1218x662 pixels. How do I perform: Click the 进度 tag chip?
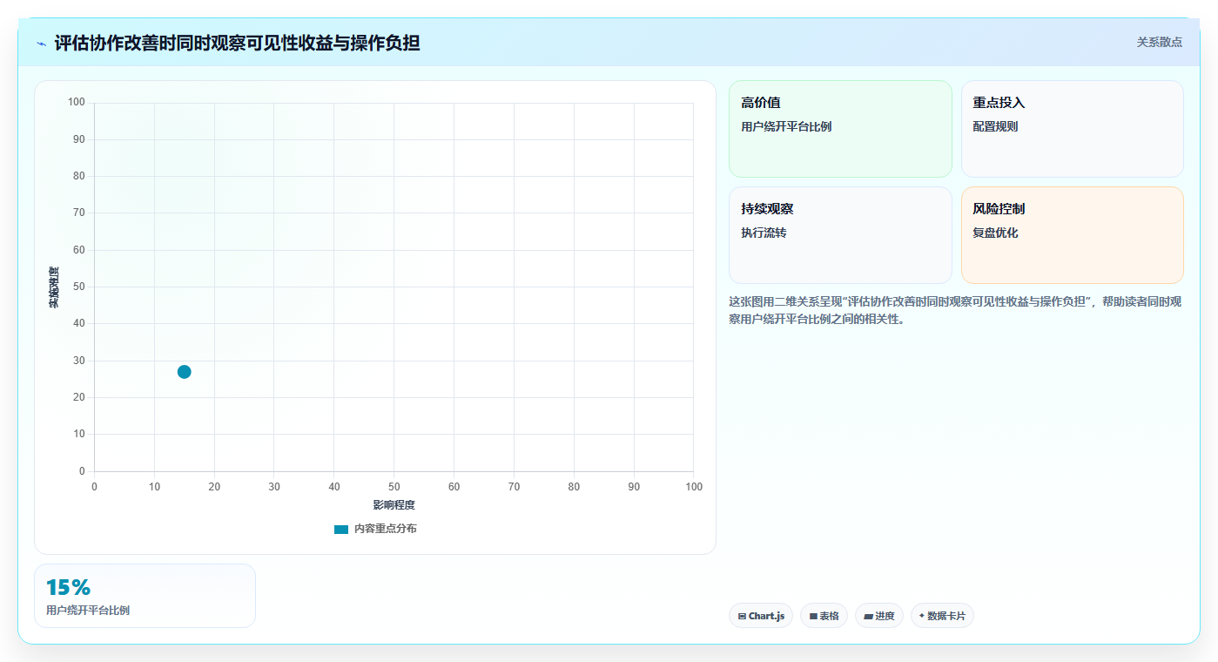(879, 616)
